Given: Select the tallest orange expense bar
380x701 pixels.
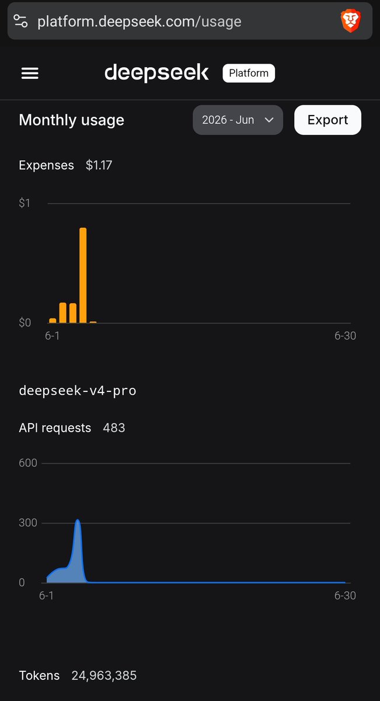Looking at the screenshot, I should (83, 275).
